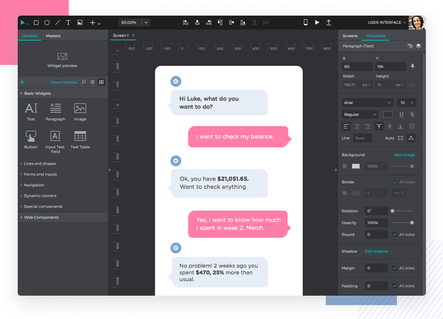Toggle underline text formatting
This screenshot has height=319, width=443.
(x=401, y=114)
